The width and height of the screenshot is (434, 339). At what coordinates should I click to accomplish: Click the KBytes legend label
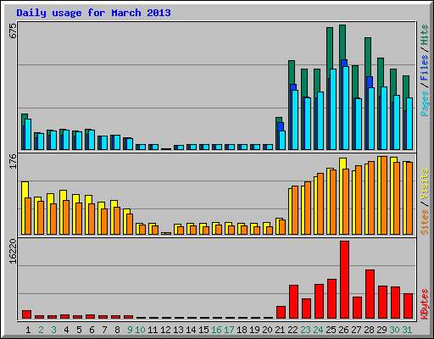pos(425,304)
